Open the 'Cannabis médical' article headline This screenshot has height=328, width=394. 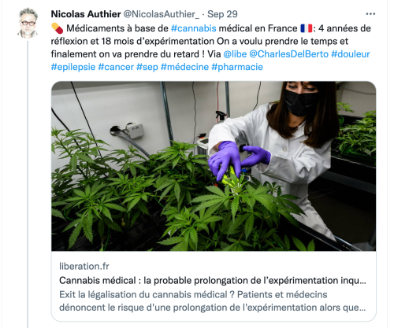[x=213, y=280]
